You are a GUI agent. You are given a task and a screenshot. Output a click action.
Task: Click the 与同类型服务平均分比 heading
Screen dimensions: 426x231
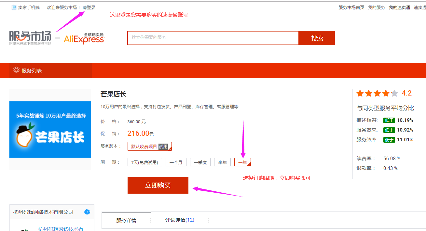click(385, 108)
